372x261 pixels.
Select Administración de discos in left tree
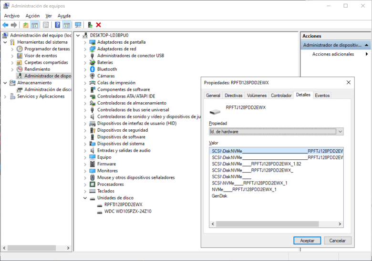pyautogui.click(x=48, y=89)
